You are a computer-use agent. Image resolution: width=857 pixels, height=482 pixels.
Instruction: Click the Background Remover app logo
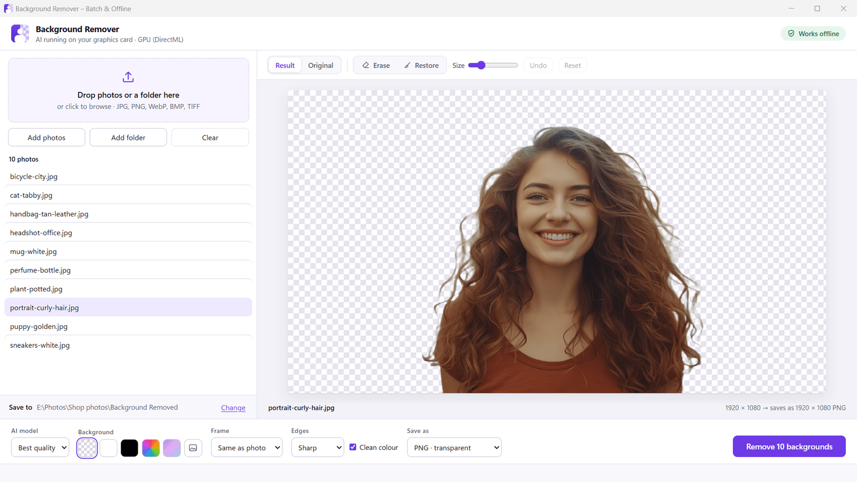tap(20, 33)
